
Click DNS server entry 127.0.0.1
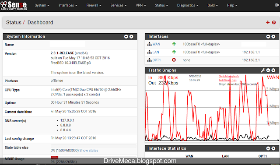67,120
